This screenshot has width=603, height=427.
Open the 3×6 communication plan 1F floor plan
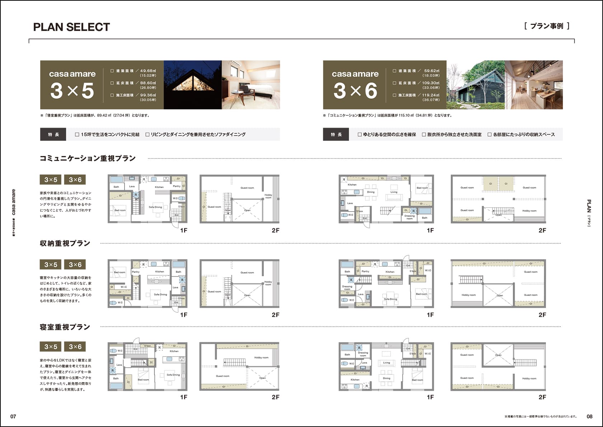click(386, 201)
